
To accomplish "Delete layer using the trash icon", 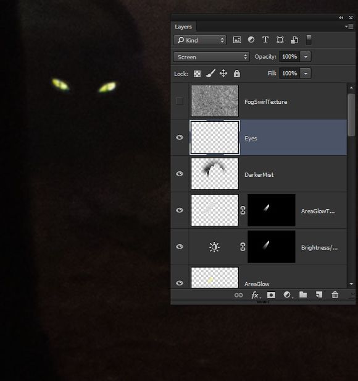I will [x=335, y=295].
